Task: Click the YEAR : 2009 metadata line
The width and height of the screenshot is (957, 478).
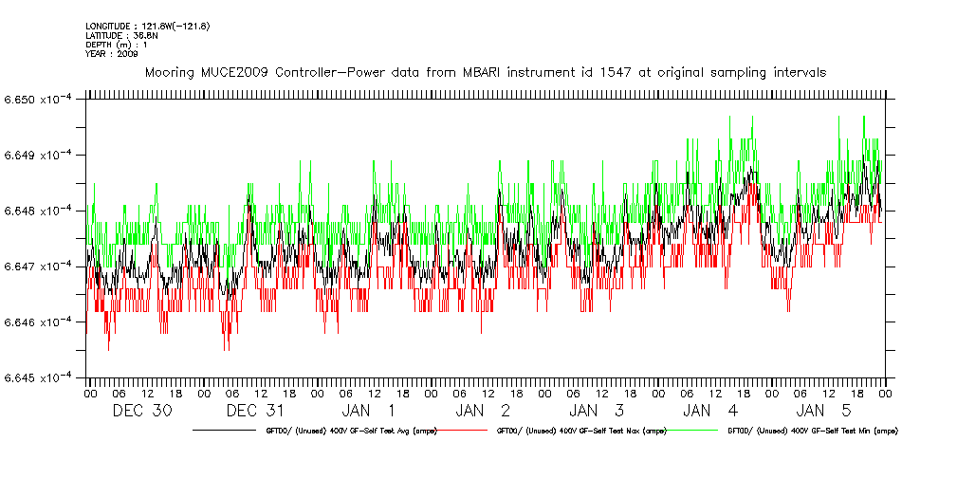Action: click(x=111, y=54)
